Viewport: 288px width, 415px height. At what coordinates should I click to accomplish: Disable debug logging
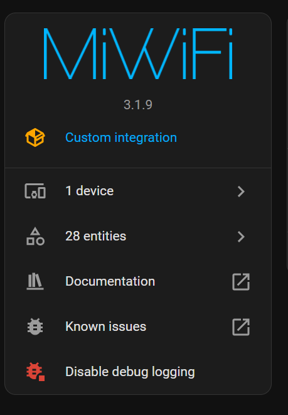pos(130,372)
